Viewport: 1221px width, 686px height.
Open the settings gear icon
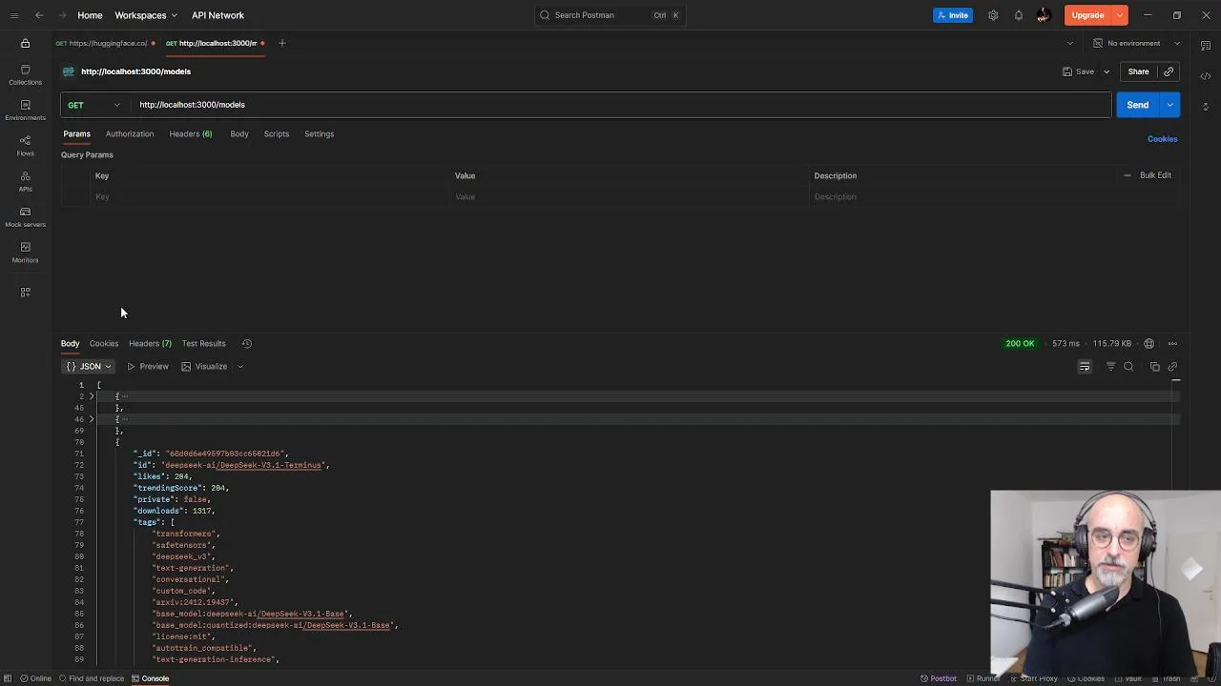(x=993, y=15)
